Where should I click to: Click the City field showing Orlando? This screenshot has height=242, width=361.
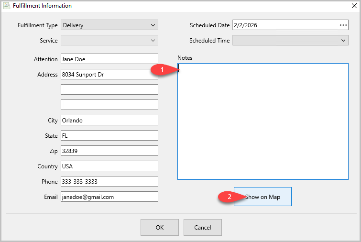tap(109, 120)
